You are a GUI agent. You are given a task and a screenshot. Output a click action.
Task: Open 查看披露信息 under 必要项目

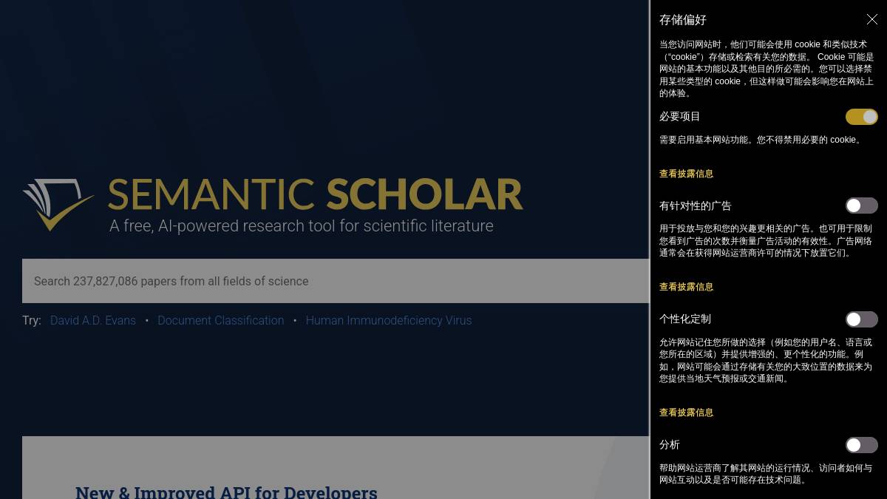(x=686, y=174)
